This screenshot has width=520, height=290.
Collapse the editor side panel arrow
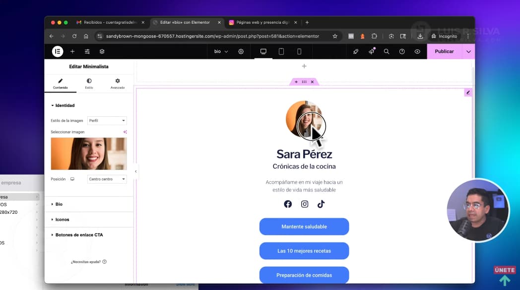tap(135, 171)
